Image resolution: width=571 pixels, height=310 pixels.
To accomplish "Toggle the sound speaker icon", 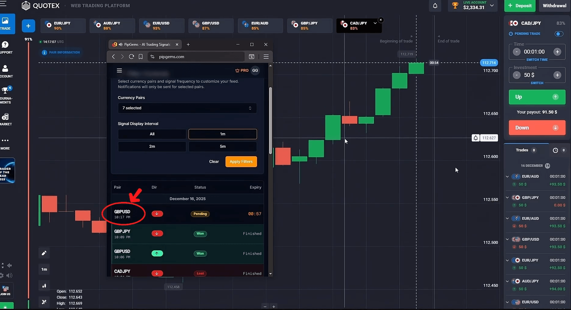I will 9,275.
